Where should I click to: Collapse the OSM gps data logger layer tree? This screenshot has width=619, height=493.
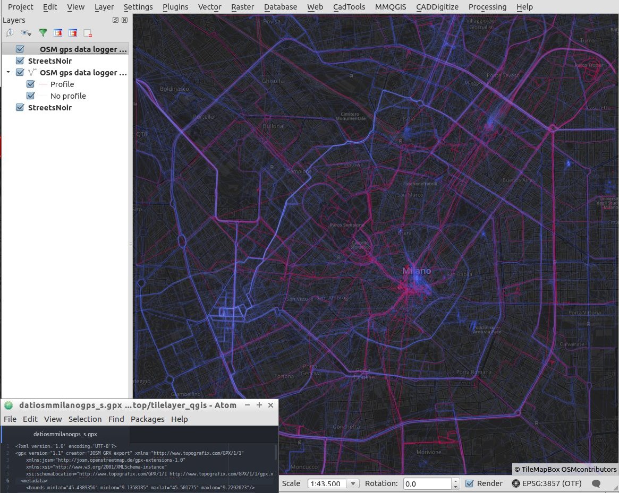click(8, 72)
